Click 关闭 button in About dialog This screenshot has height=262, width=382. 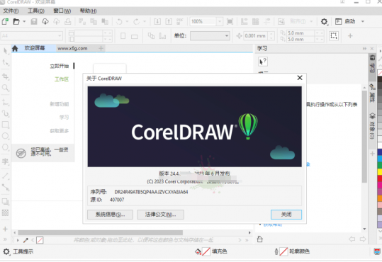[286, 215]
